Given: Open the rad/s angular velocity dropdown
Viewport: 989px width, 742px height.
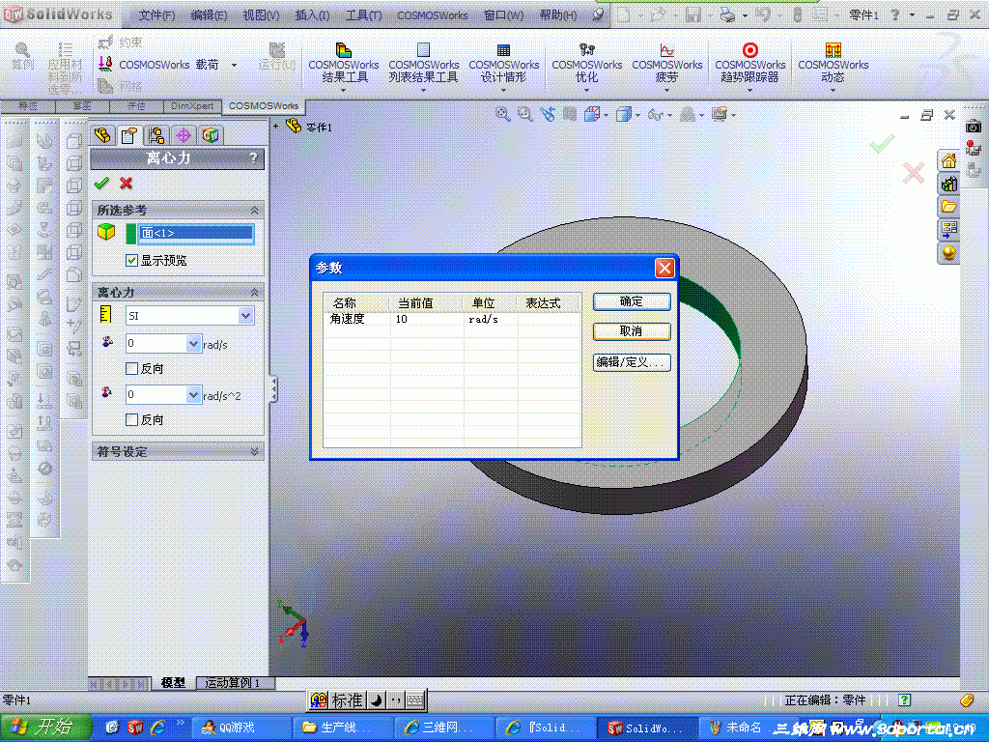Looking at the screenshot, I should coord(193,343).
